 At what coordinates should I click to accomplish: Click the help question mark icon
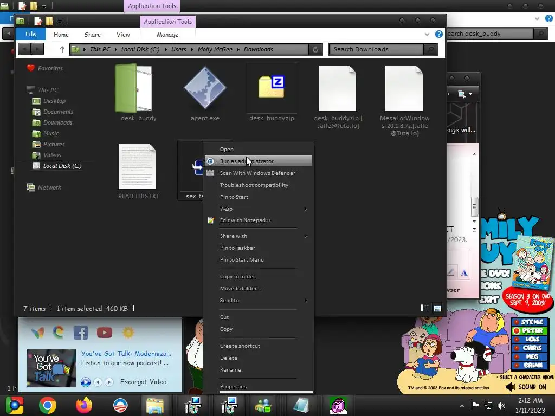[x=439, y=34]
